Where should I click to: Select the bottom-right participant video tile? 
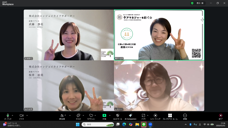pyautogui.click(x=159, y=86)
